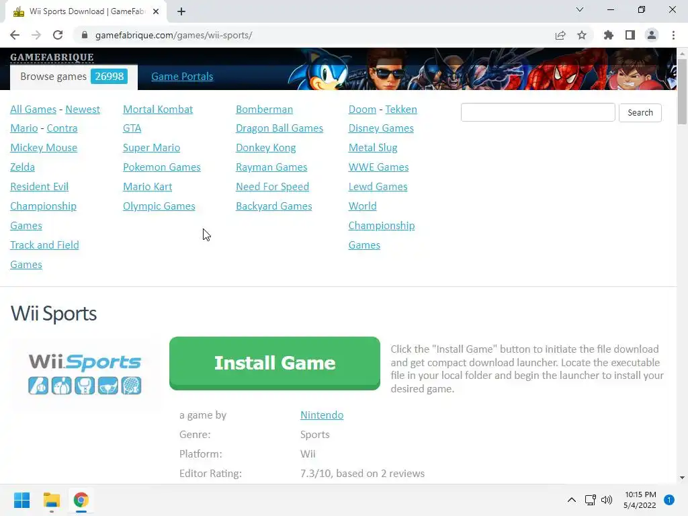Share this page via the share icon
688x516 pixels.
(560, 35)
